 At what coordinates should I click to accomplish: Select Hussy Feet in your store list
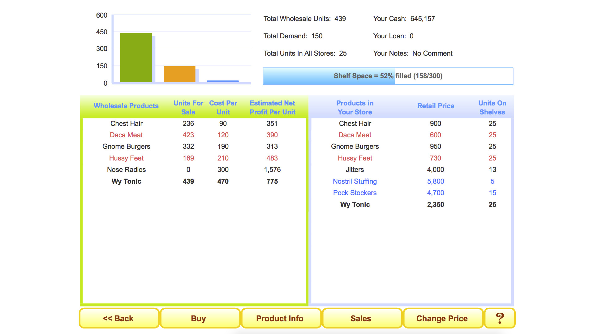[x=355, y=158]
